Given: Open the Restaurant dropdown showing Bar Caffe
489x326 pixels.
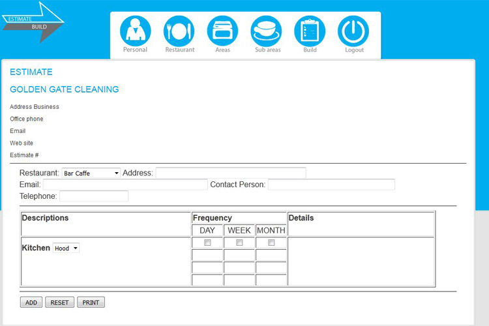Looking at the screenshot, I should click(x=91, y=173).
